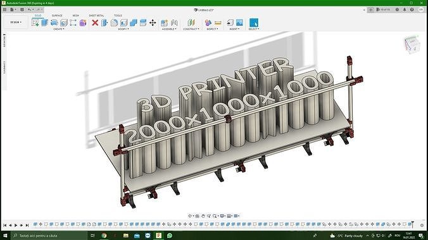Open the Display Settings monitor menu
428x240 pixels.
click(223, 216)
